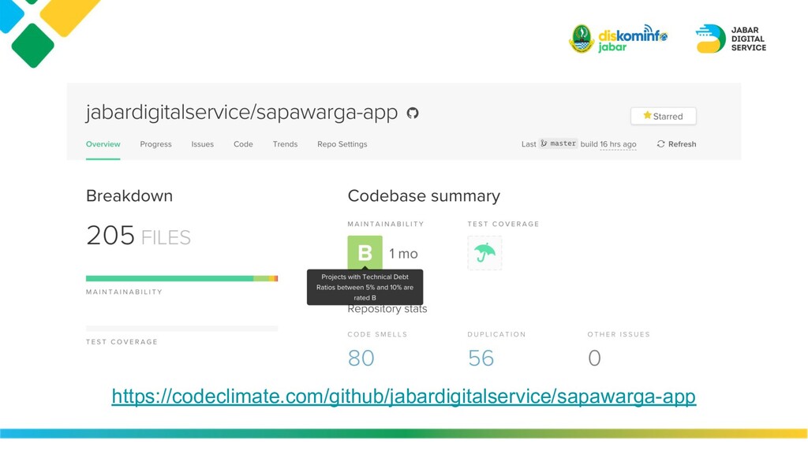Screen dimensions: 808x454
Task: Click the 80 code smells count
Action: point(361,358)
